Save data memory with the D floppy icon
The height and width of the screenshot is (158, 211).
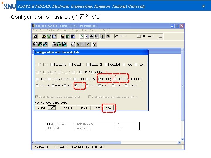click(x=73, y=36)
